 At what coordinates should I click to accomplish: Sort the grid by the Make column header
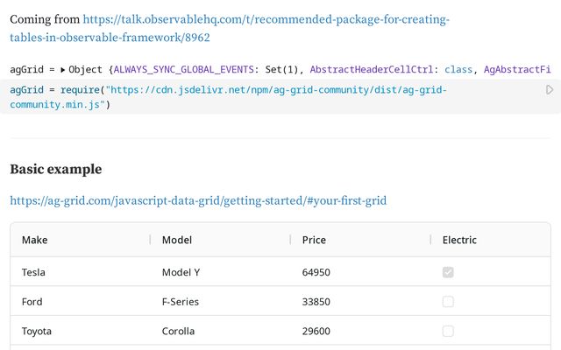pyautogui.click(x=35, y=240)
